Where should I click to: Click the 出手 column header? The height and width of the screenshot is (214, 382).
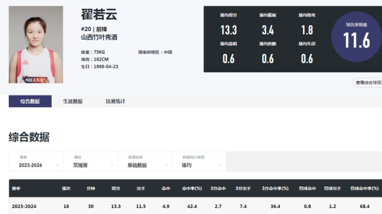(141, 188)
